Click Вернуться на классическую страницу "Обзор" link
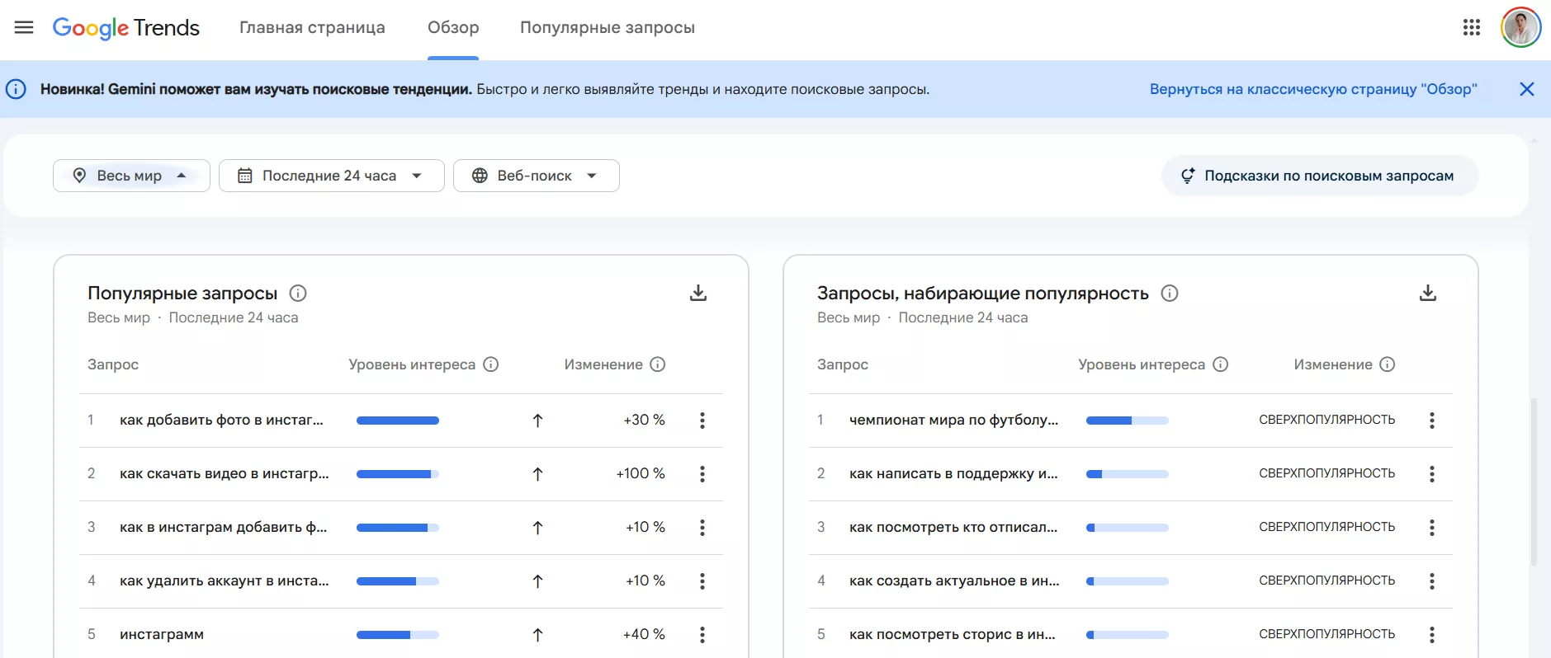 pyautogui.click(x=1313, y=89)
